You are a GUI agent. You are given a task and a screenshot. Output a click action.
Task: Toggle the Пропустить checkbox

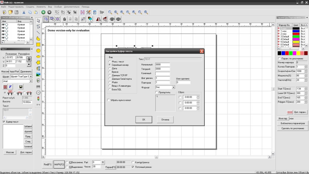(157, 92)
